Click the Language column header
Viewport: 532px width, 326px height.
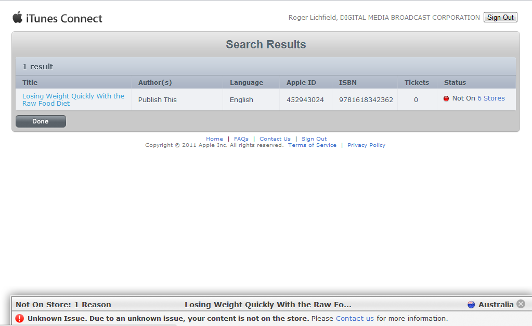coord(246,83)
